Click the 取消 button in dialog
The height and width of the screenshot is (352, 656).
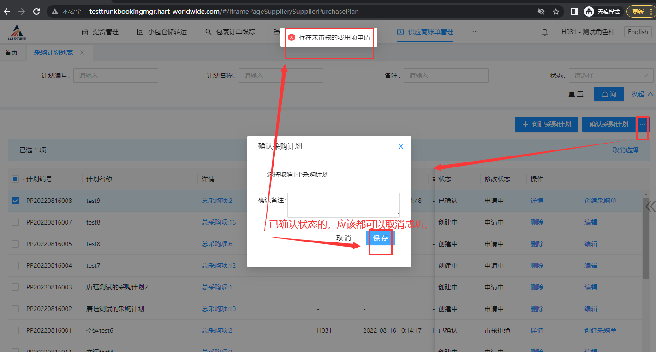pos(343,238)
